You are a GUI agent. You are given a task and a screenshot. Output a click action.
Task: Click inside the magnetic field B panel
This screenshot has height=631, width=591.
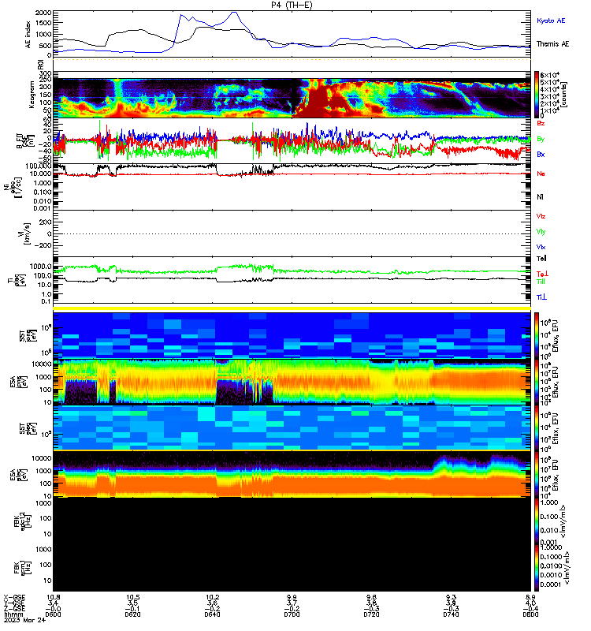pos(292,141)
